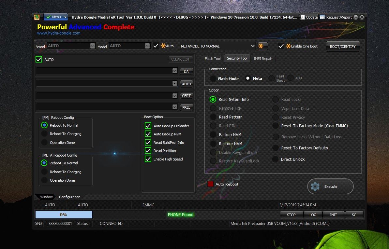Viewport: 389px width, 249px height.
Task: Choose Restore NVM option
Action: 213,144
